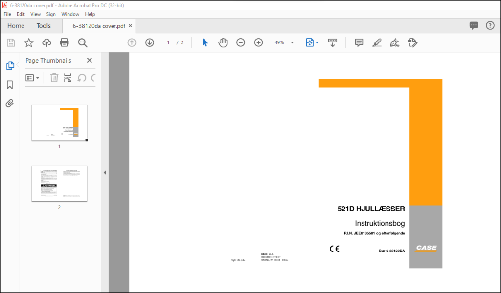Open the Sign document pen tool
The image size is (501, 293).
point(395,42)
